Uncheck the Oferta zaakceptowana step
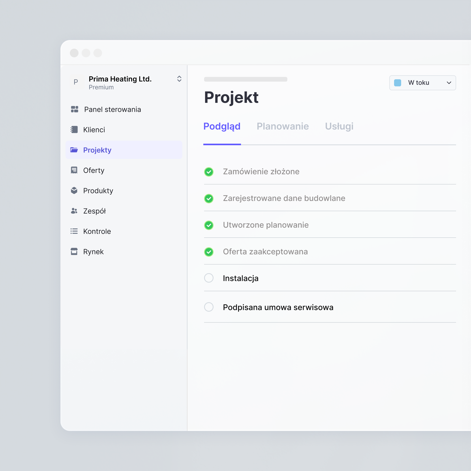The image size is (471, 471). coord(209,252)
